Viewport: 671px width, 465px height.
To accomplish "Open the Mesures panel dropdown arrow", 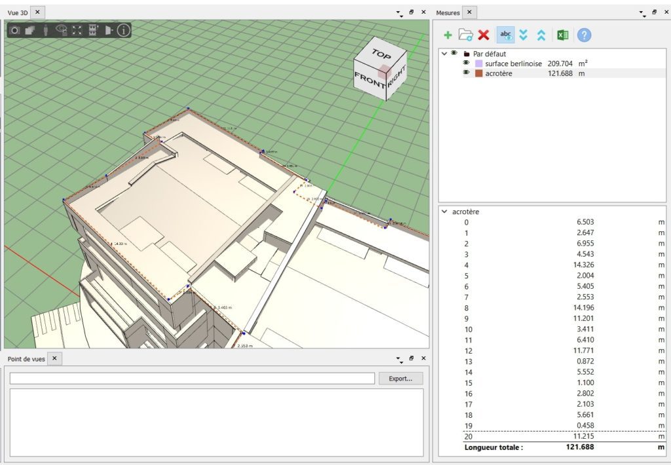I will pyautogui.click(x=642, y=13).
